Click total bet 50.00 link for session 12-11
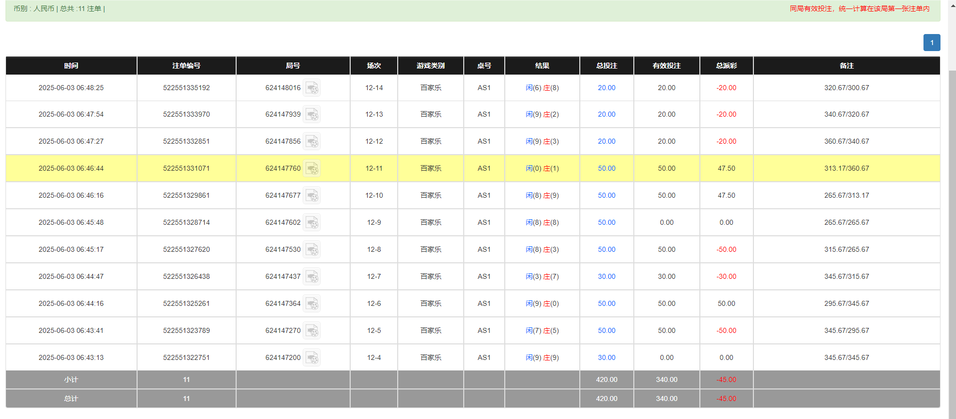 pyautogui.click(x=606, y=169)
